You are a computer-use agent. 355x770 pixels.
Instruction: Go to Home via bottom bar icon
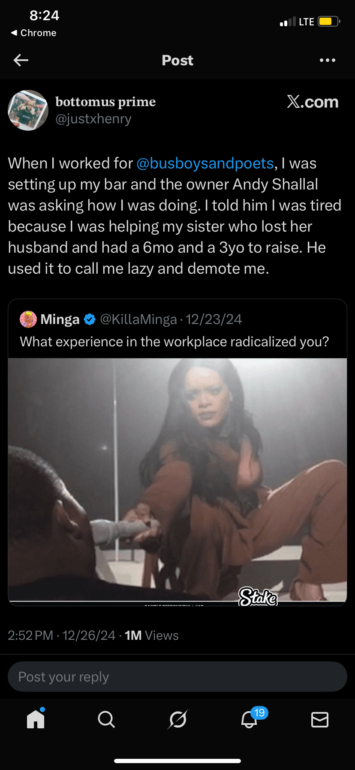(x=36, y=719)
